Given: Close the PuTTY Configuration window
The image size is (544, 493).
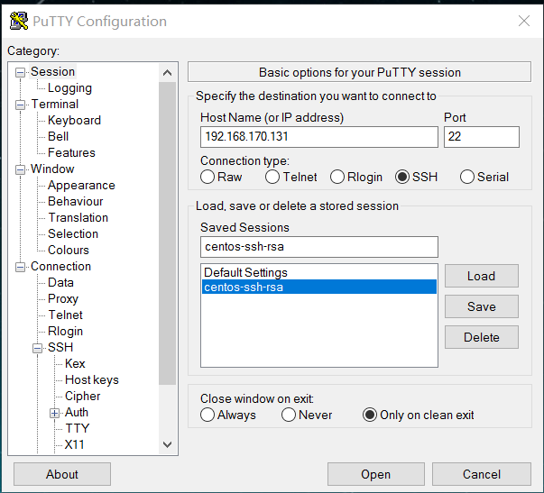Looking at the screenshot, I should pos(524,21).
